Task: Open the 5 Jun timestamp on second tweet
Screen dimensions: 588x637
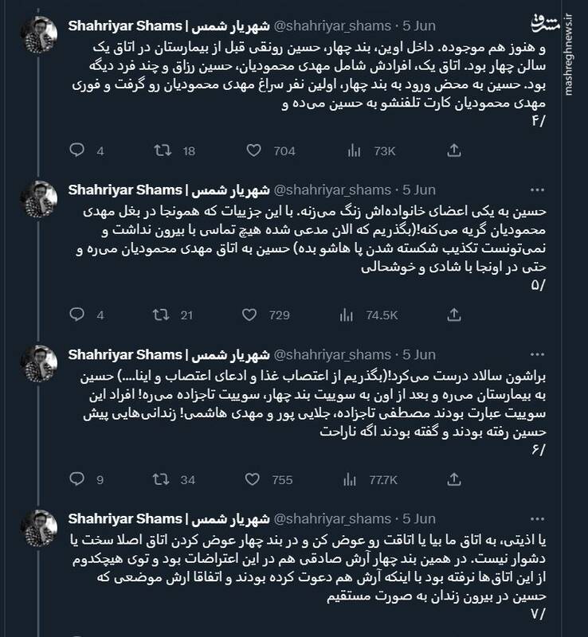Action: 418,190
